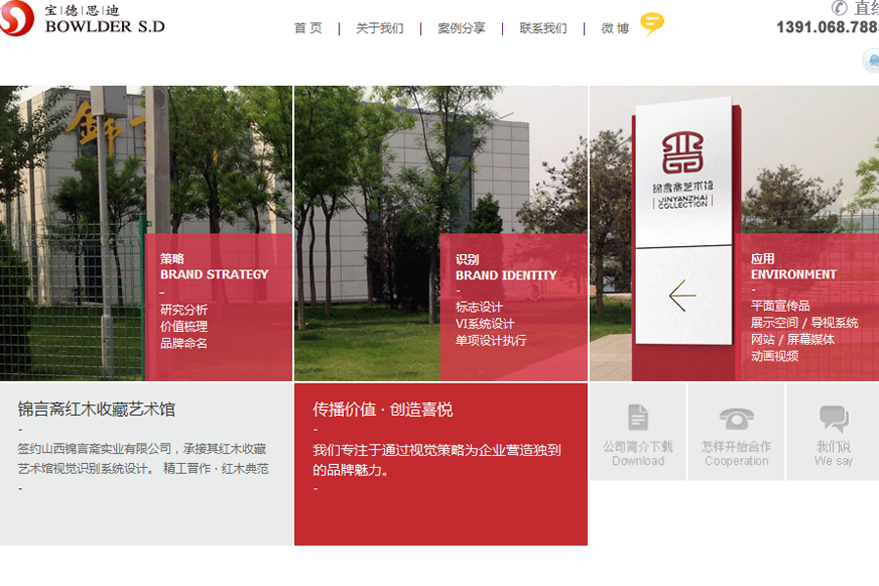Click the 微博 navigation link

[615, 28]
